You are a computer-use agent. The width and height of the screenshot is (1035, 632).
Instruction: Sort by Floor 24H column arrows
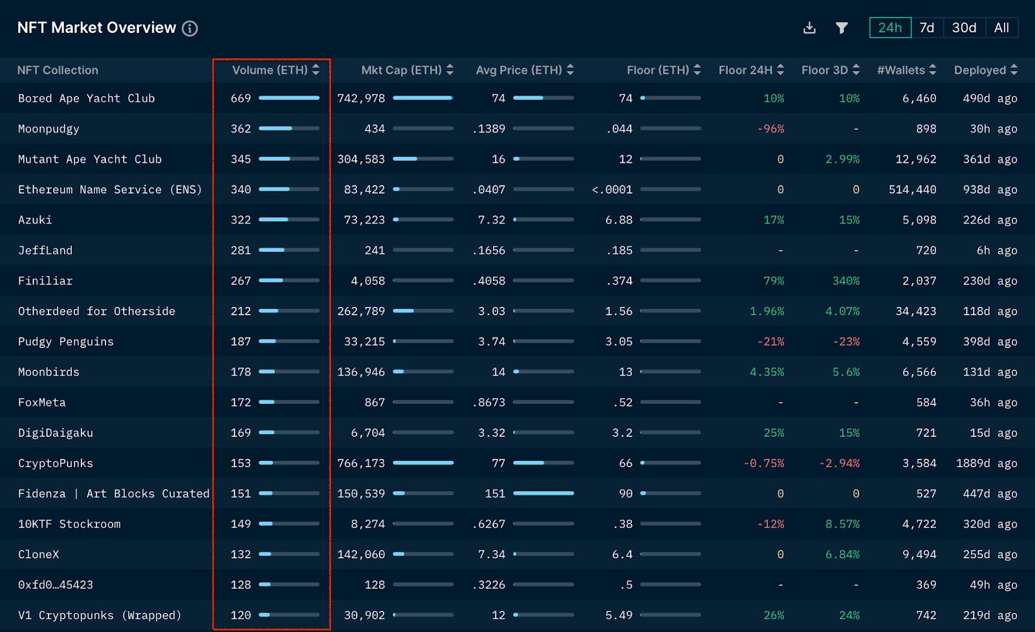(x=780, y=70)
